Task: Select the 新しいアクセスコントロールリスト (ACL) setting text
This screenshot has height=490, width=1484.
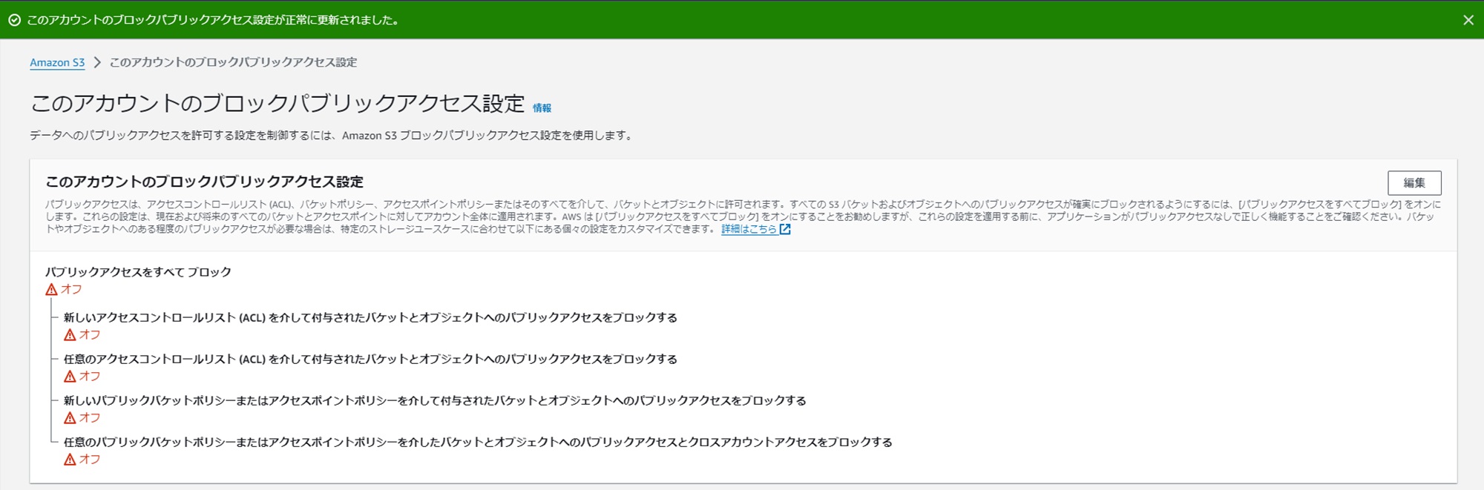Action: (370, 317)
